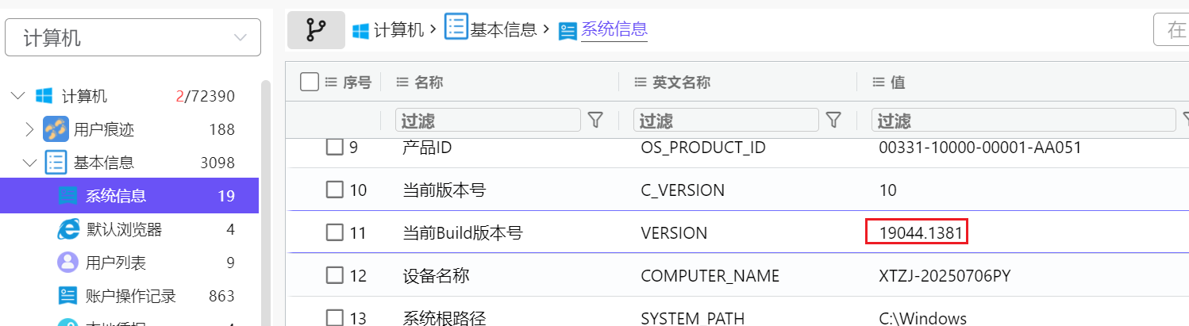
Task: Click the 账户操作记录 icon in sidebar
Action: (68, 296)
